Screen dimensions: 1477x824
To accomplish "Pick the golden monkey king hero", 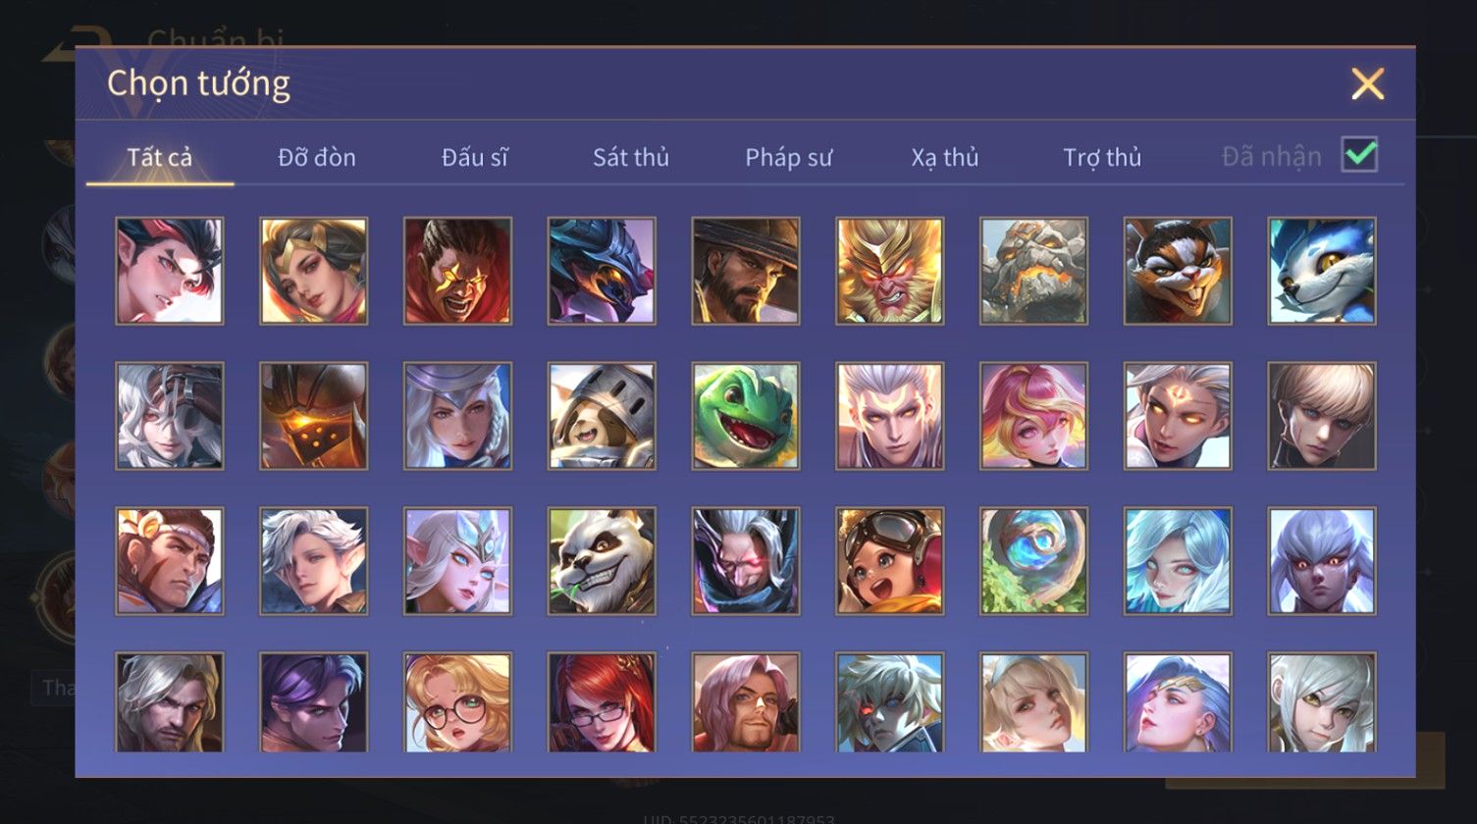I will coord(890,271).
